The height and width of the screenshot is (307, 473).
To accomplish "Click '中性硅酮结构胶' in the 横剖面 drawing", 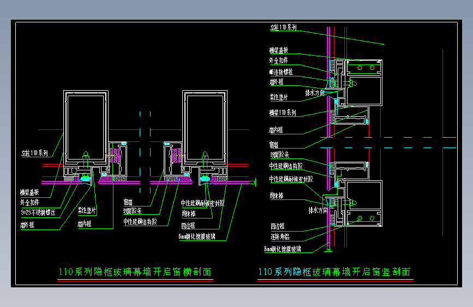I will [x=140, y=222].
